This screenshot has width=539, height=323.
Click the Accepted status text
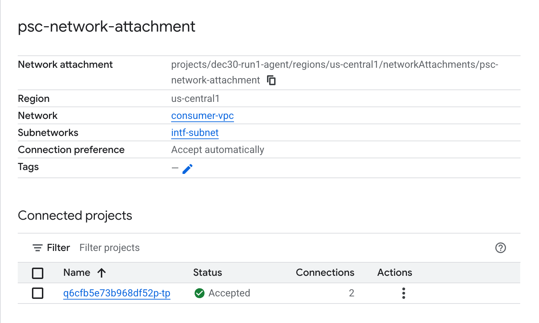click(229, 293)
